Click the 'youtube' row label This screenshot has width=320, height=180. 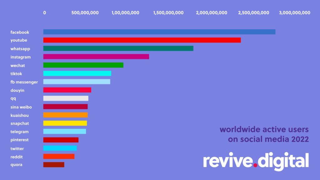19,40
